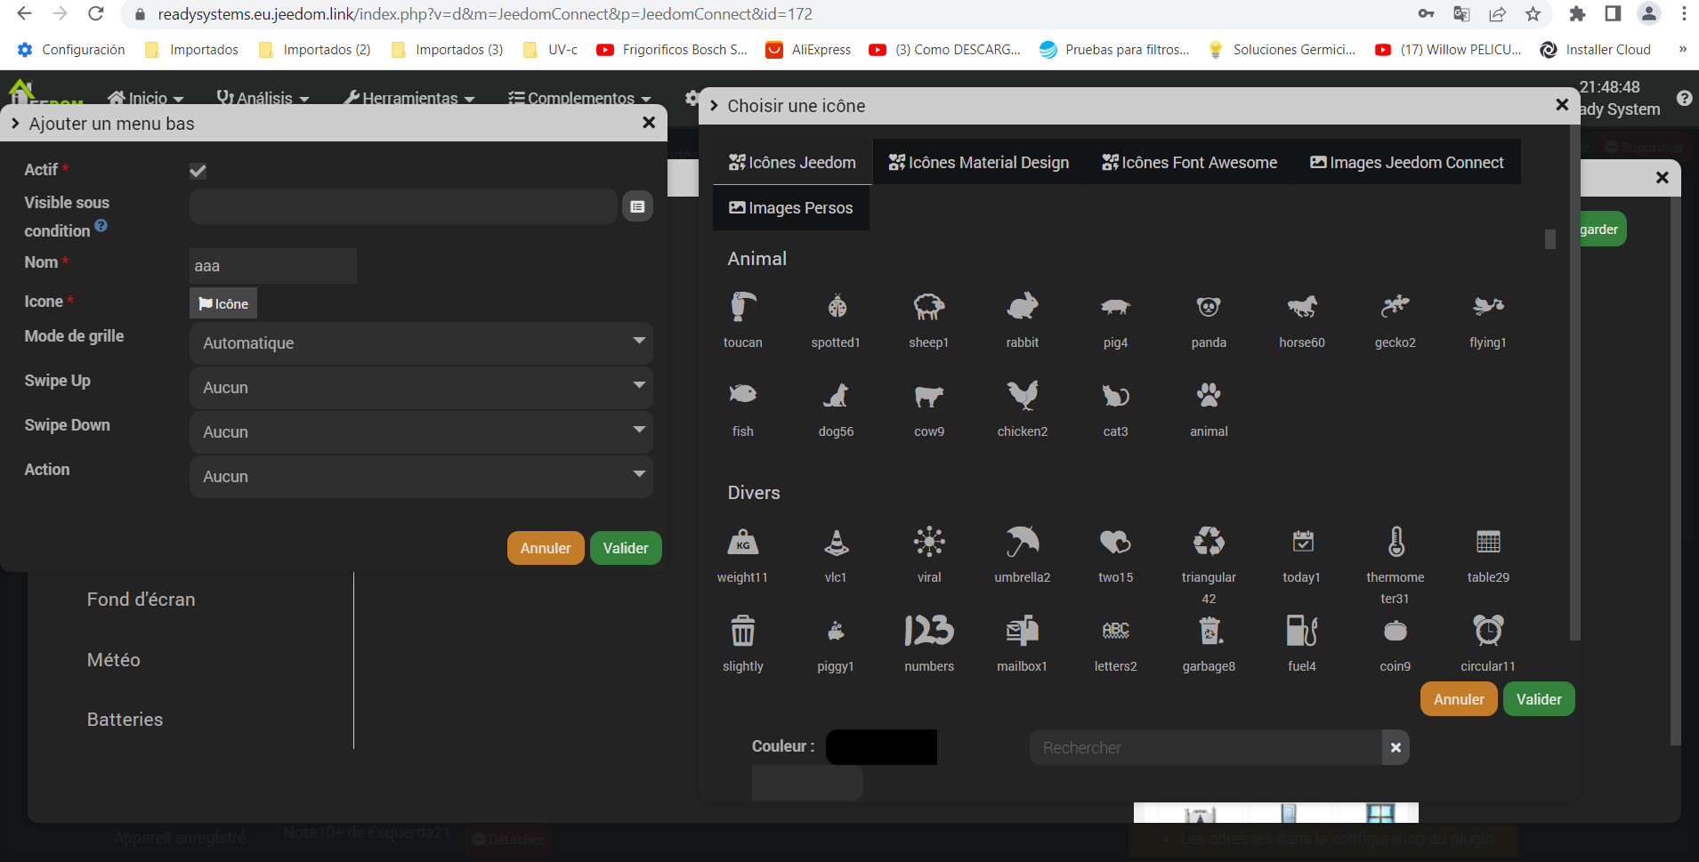Select the mailbox1 icon

click(1023, 631)
